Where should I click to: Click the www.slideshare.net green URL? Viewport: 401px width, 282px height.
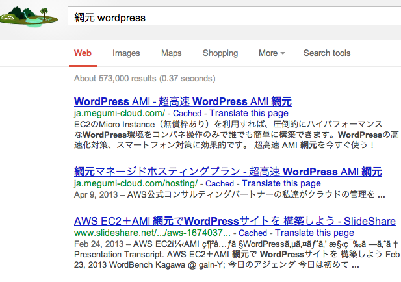[152, 233]
